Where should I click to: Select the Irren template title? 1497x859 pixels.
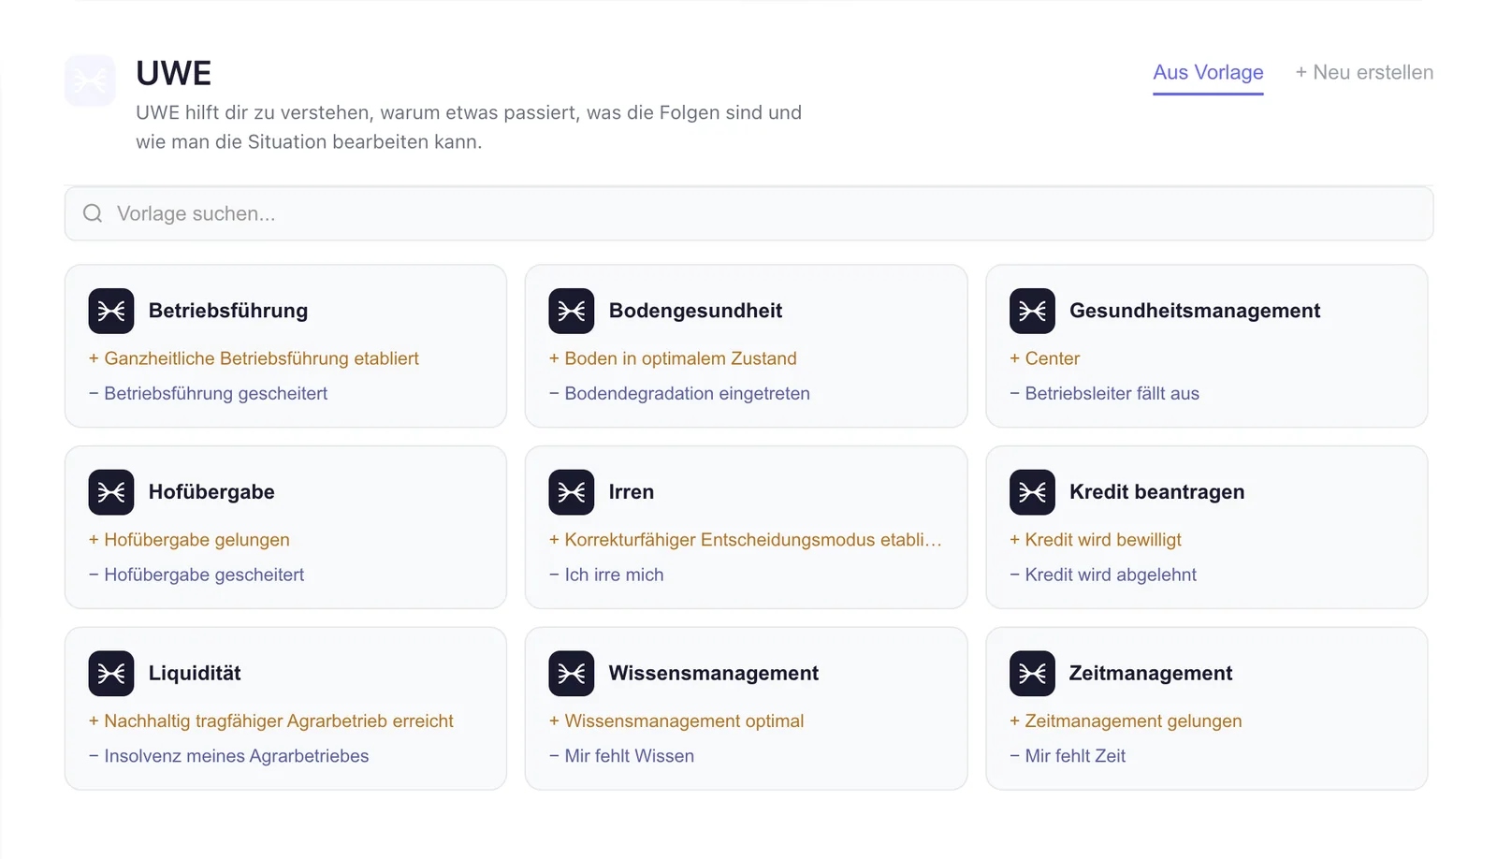pos(632,492)
